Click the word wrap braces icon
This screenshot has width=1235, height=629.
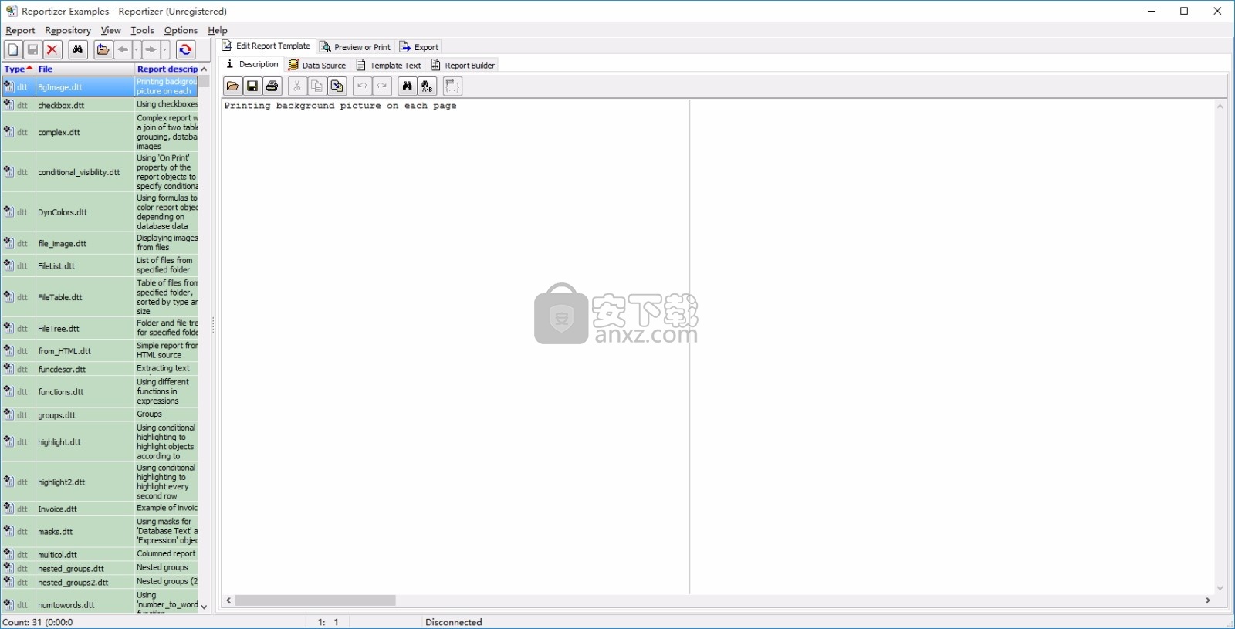pos(452,86)
